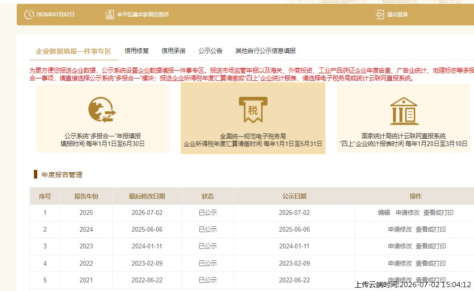Click the 序号 column header
This screenshot has height=291, width=474.
click(x=45, y=196)
